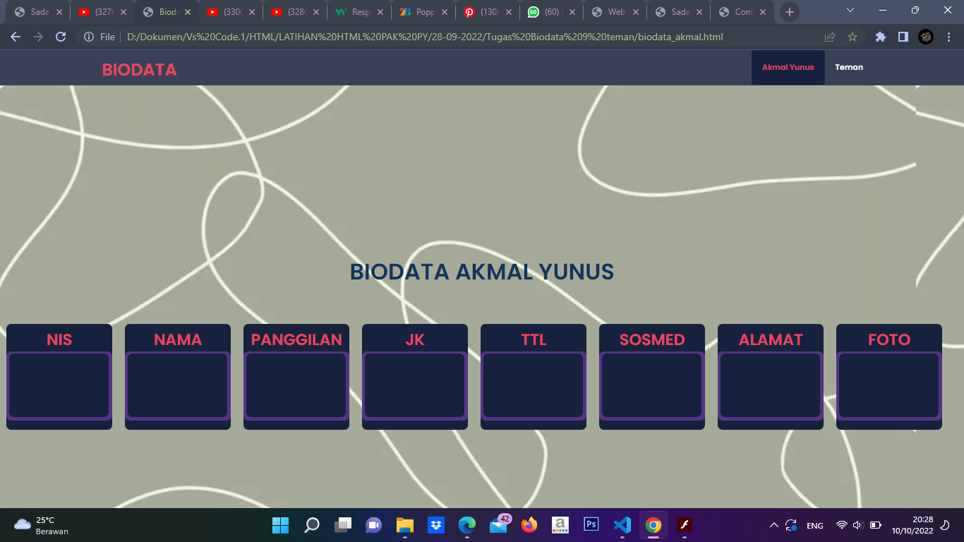
Task: Click the share page icon in address bar
Action: [x=830, y=37]
